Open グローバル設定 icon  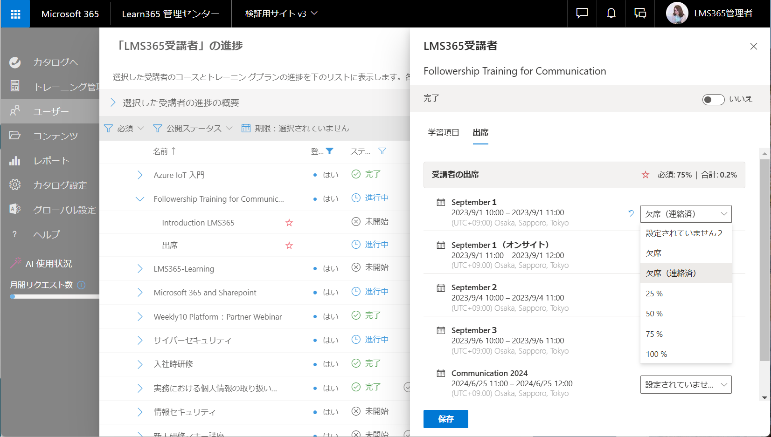point(15,209)
